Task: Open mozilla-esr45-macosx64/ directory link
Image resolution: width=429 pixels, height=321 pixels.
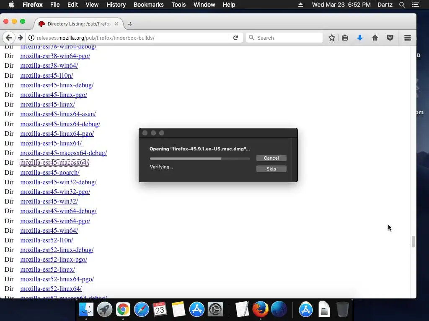Action: 54,163
